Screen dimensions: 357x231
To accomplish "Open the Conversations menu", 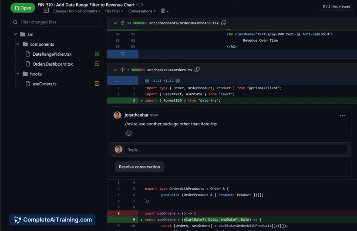I will [x=142, y=11].
